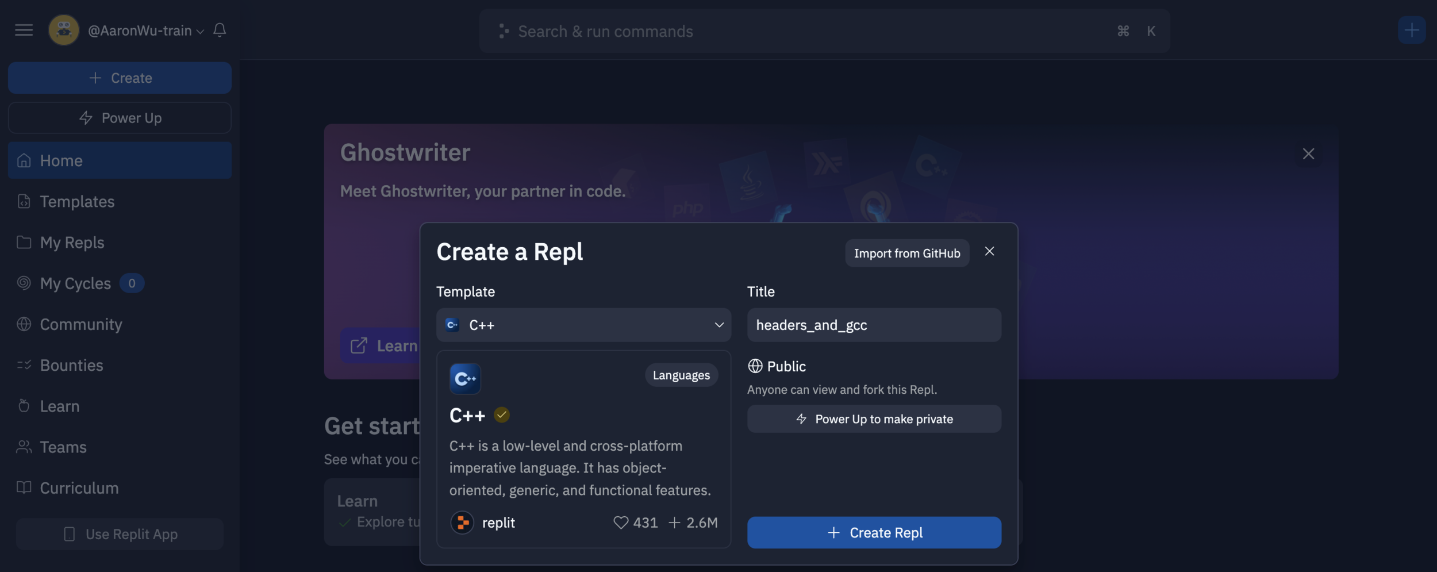This screenshot has width=1437, height=572.
Task: Open Curriculum in sidebar
Action: coord(120,487)
